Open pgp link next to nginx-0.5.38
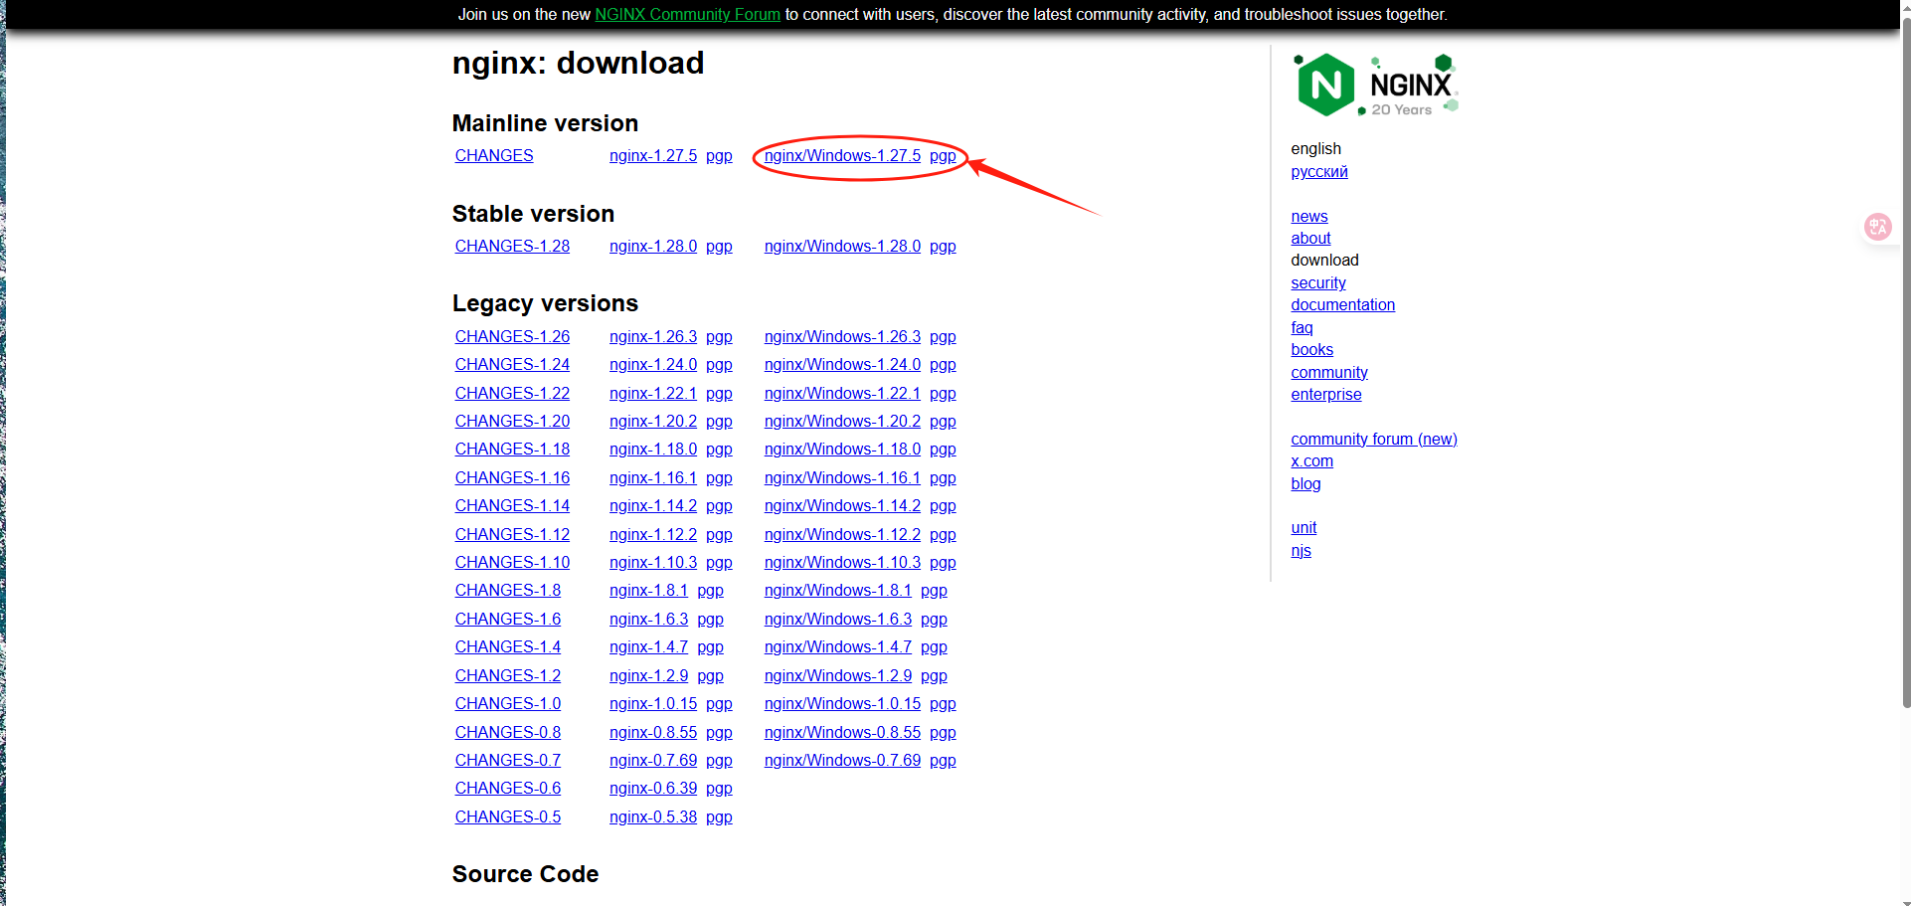1911x906 pixels. pos(719,817)
